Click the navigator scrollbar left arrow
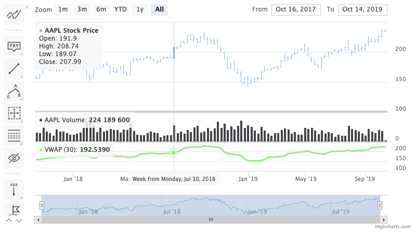 38,219
